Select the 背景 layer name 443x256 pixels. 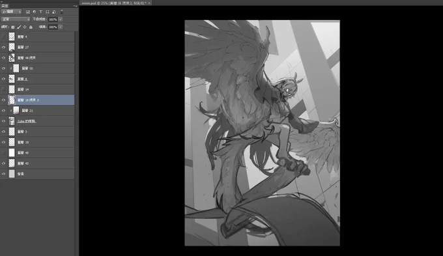pos(21,174)
